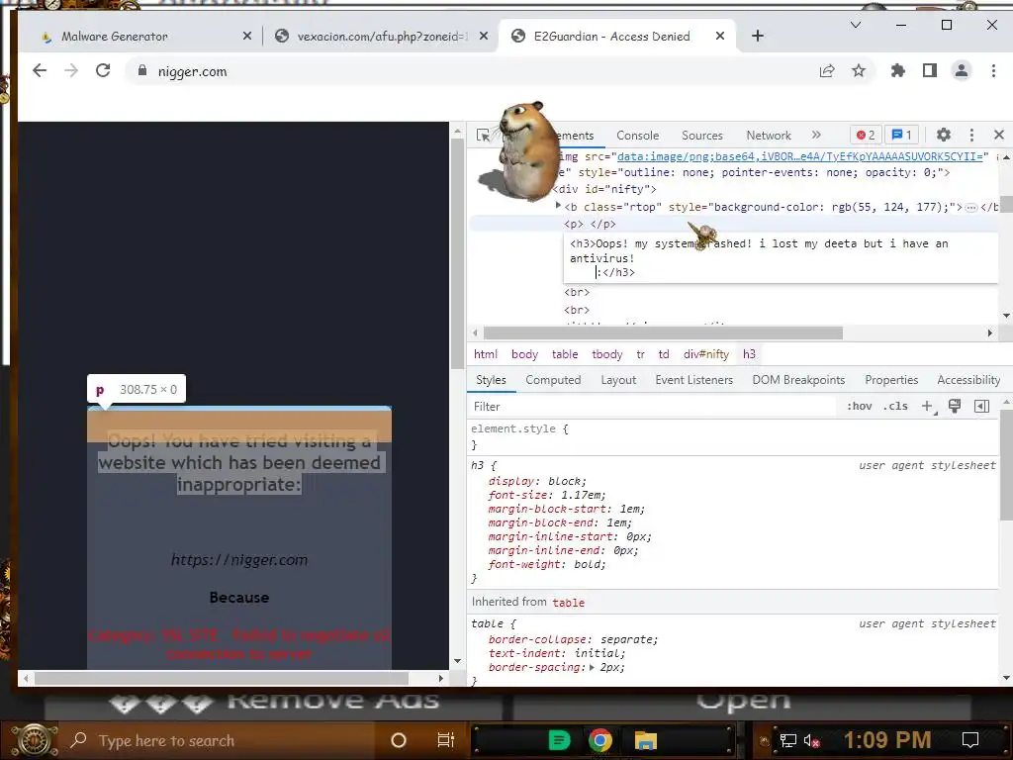The width and height of the screenshot is (1013, 760).
Task: Add a new style rule plus icon
Action: (x=928, y=406)
